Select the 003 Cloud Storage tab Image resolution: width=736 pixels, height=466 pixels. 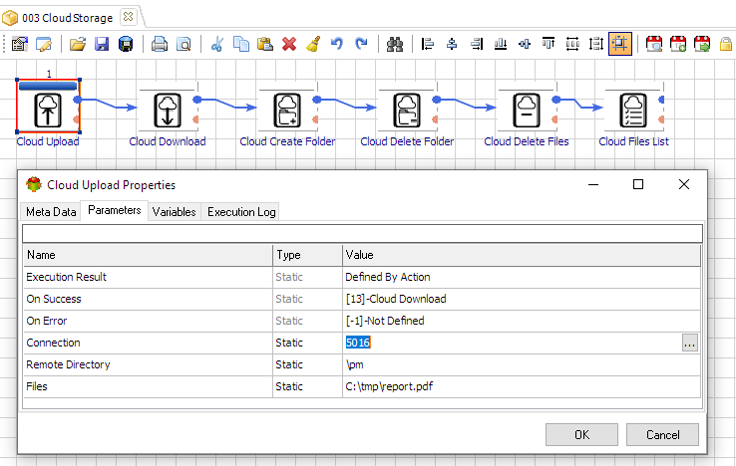tap(67, 18)
